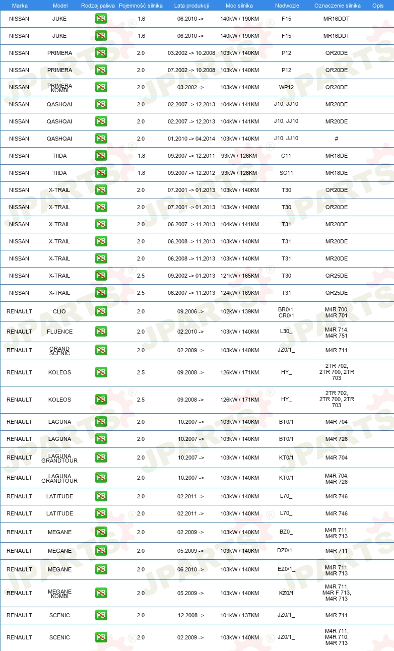Click the '09.2007 -> 12.2011' production years cell

(191, 156)
